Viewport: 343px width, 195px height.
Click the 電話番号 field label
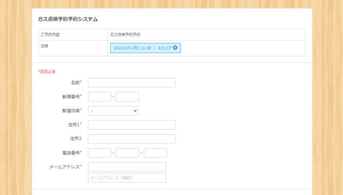[72, 153]
